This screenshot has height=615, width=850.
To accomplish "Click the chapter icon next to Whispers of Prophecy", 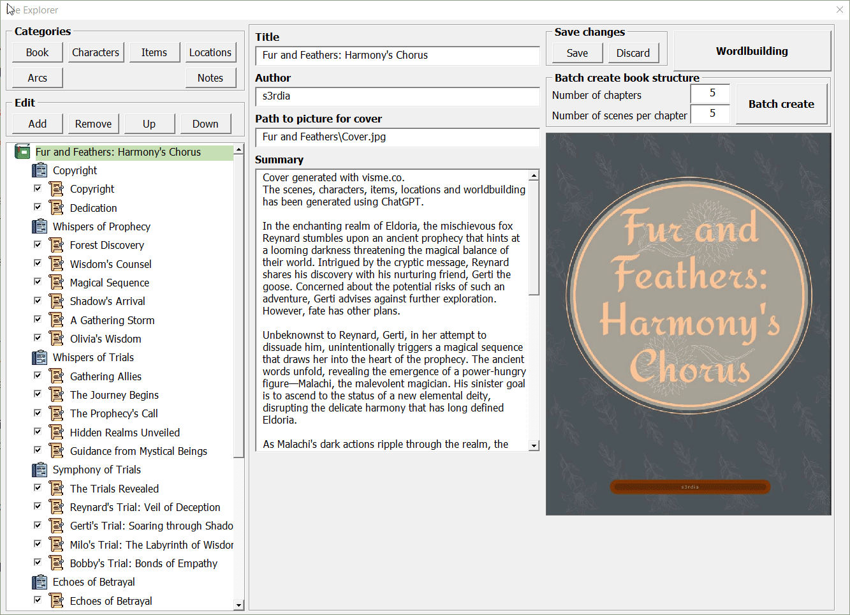I will pyautogui.click(x=40, y=226).
